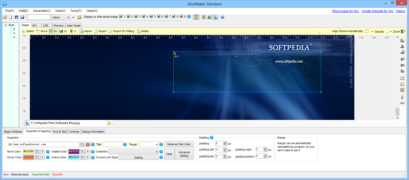409x180 pixels.
Task: Toggle sliced image checkbox 7
Action: [167, 16]
